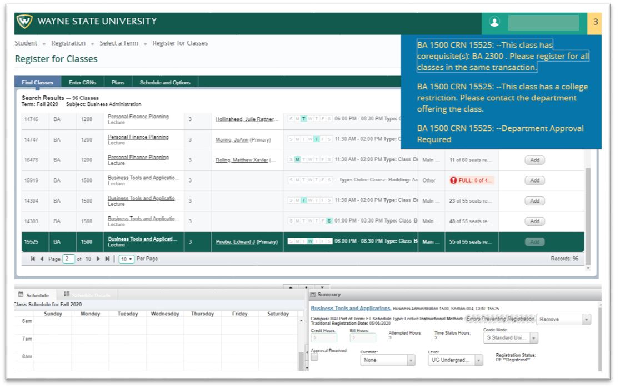Image resolution: width=620 pixels, height=389 pixels.
Task: Open instructor Marino, JoAnn link
Action: coord(232,140)
